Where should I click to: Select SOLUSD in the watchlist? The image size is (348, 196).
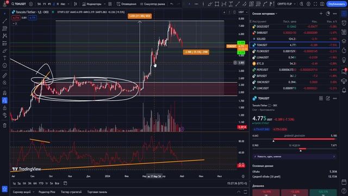point(295,39)
